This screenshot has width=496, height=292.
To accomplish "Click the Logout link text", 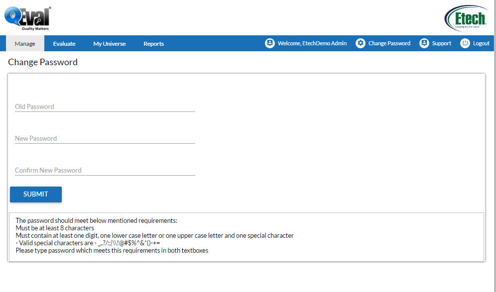I will coord(481,44).
